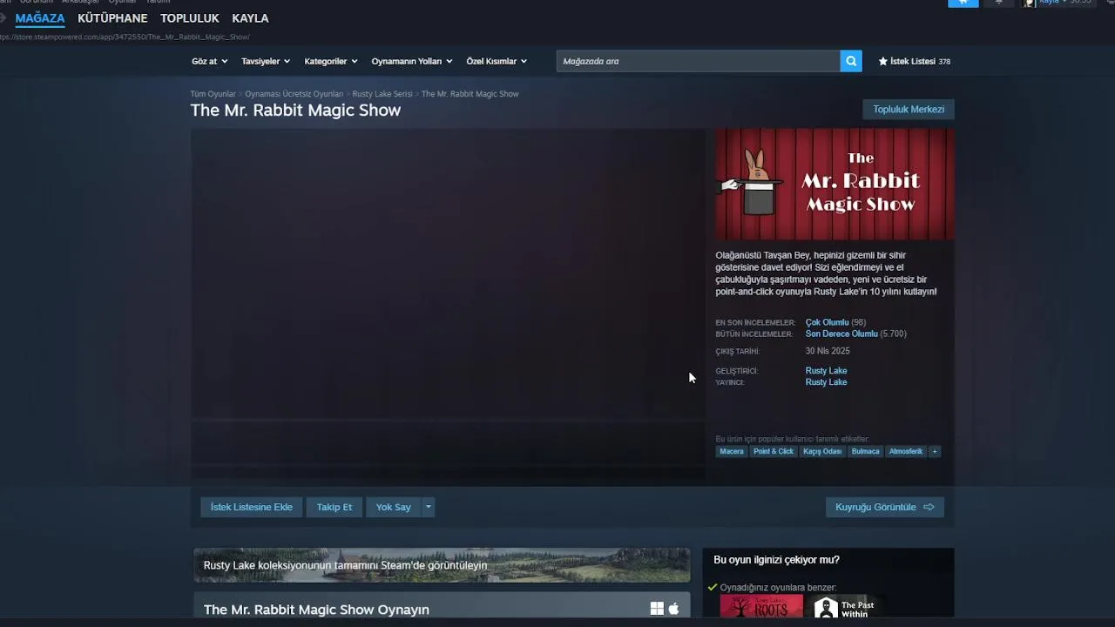This screenshot has height=627, width=1115.
Task: Click the Rusty Lake Roots game thumbnail
Action: point(761,608)
